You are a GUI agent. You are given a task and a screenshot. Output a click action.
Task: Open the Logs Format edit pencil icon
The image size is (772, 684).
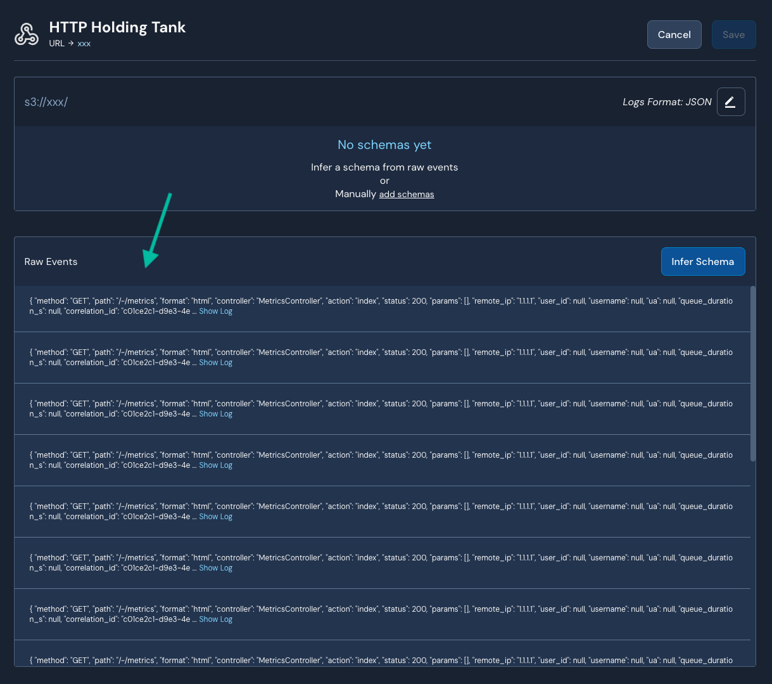pos(730,101)
